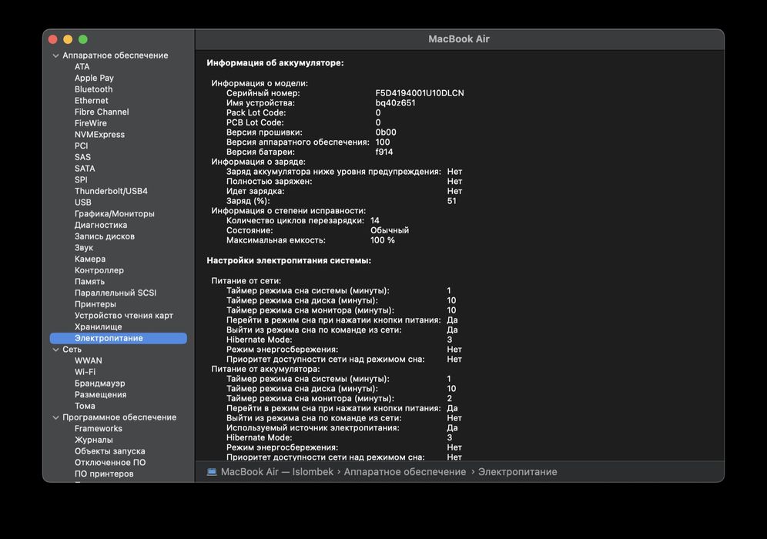Open the USB sidebar entry
767x539 pixels.
[82, 202]
